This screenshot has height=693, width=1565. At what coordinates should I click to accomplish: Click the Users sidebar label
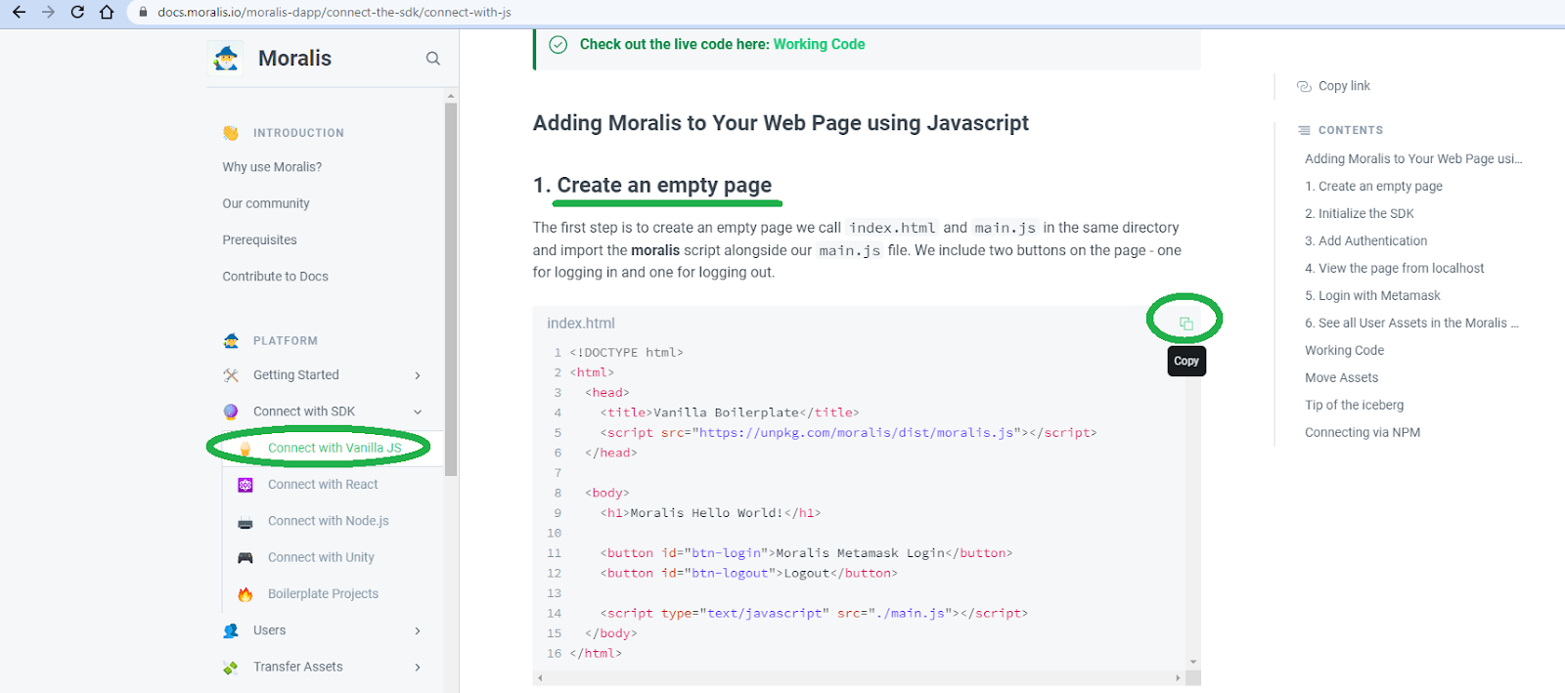pyautogui.click(x=270, y=630)
